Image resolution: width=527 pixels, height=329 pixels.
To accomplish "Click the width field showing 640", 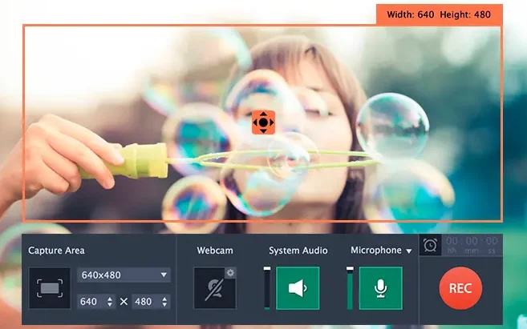I will pyautogui.click(x=90, y=302).
